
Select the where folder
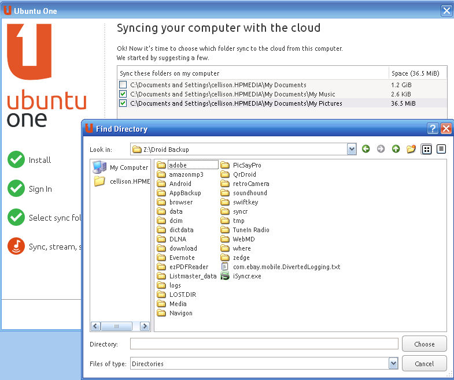click(235, 248)
